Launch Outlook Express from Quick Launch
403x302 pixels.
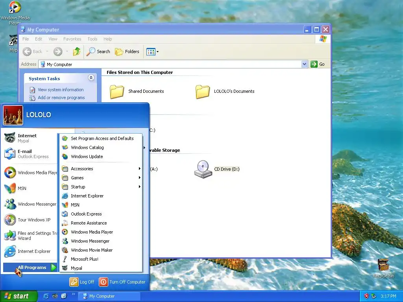(64, 296)
